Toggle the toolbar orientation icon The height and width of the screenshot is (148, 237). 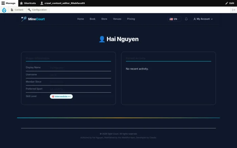(234, 10)
